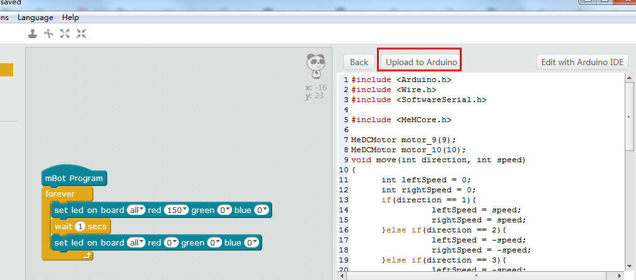The width and height of the screenshot is (636, 280).
Task: Click the horizontal scrollbar left arrow
Action: coord(342,276)
